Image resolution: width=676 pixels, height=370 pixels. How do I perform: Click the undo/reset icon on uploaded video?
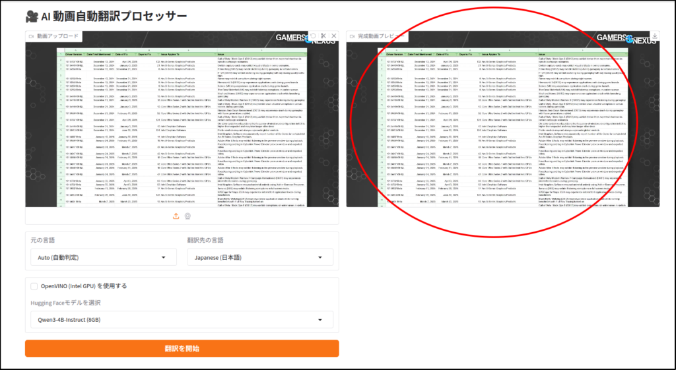click(x=312, y=36)
